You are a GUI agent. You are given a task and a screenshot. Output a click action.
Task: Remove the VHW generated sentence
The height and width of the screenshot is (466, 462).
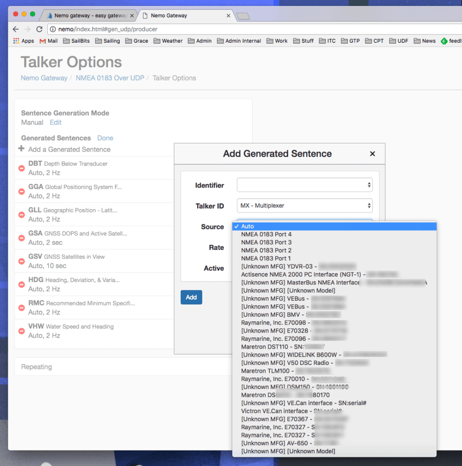(x=21, y=331)
